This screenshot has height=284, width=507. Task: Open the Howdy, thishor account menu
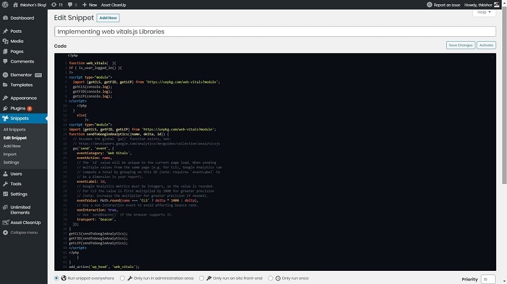[x=482, y=5]
